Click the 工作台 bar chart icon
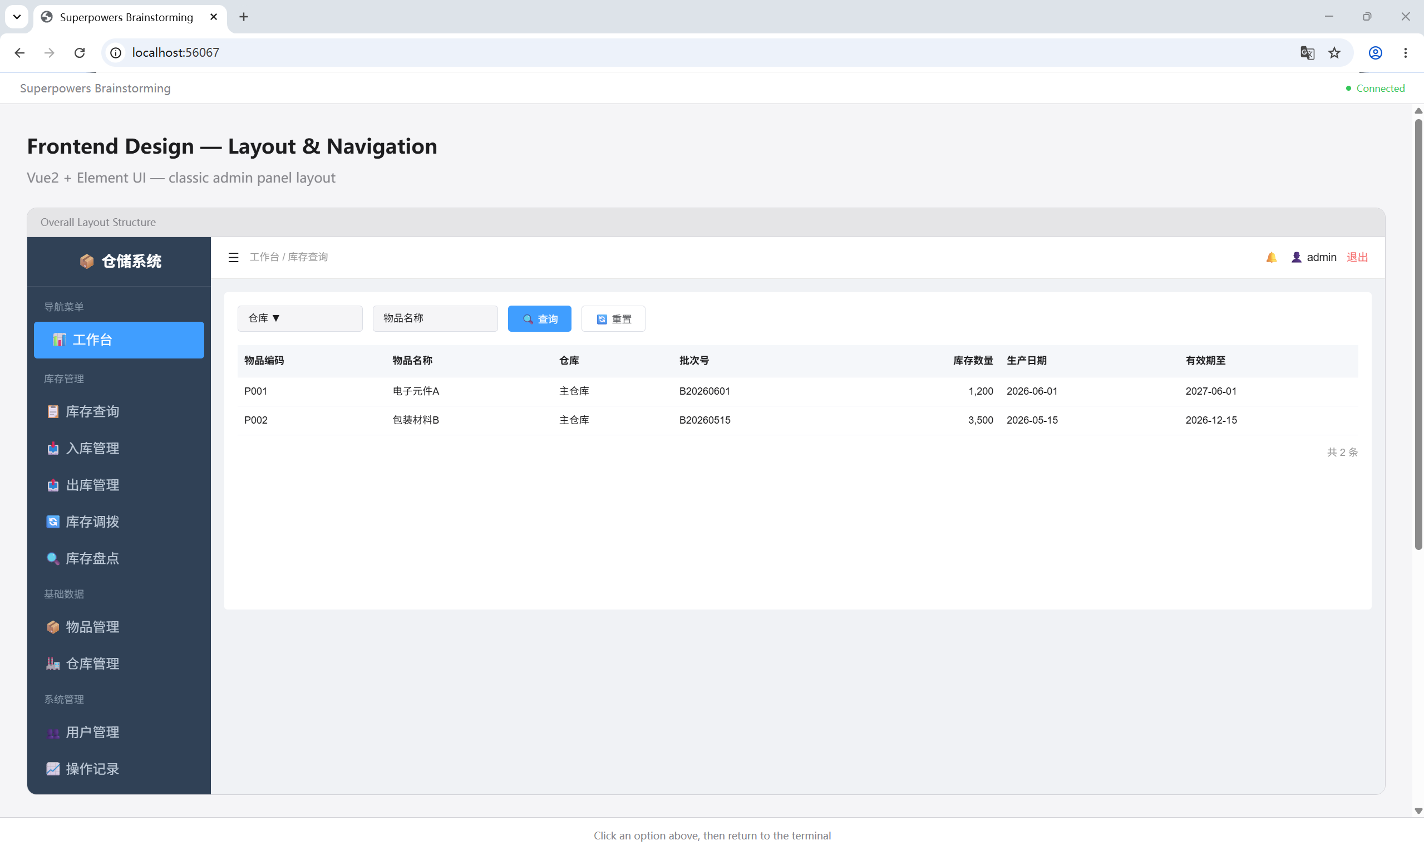This screenshot has width=1424, height=850. tap(60, 340)
